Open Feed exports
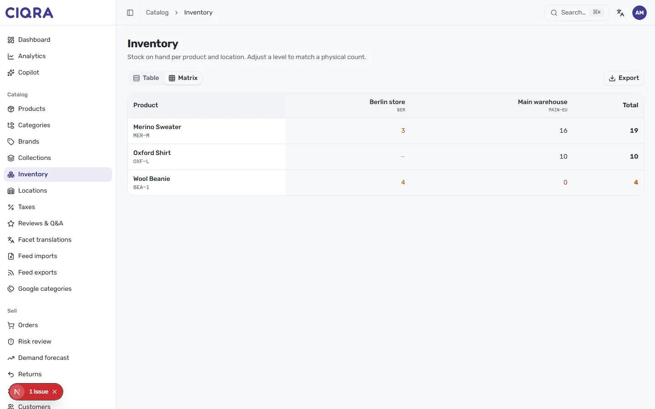The image size is (655, 409). click(x=58, y=273)
